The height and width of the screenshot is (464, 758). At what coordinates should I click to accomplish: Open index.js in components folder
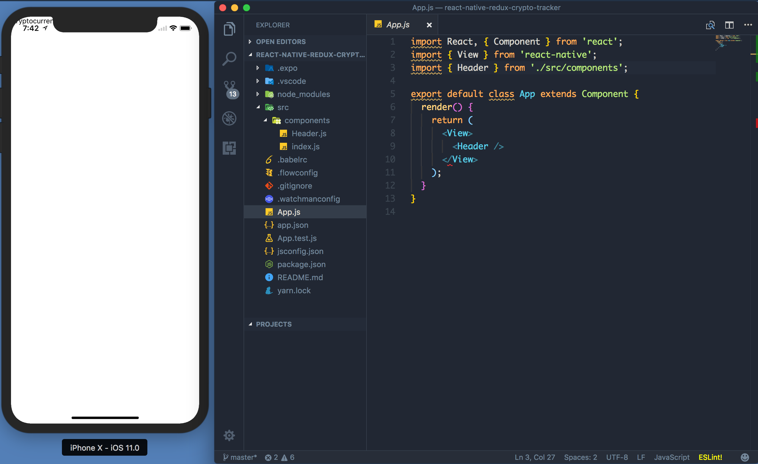(304, 146)
